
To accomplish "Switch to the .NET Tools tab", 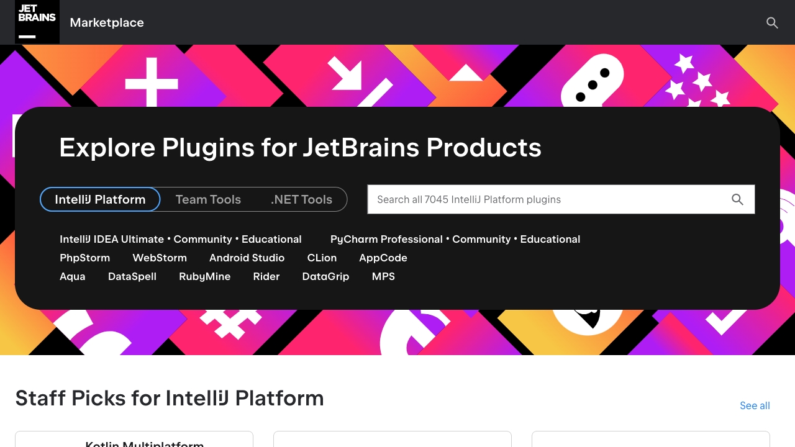I will (301, 199).
